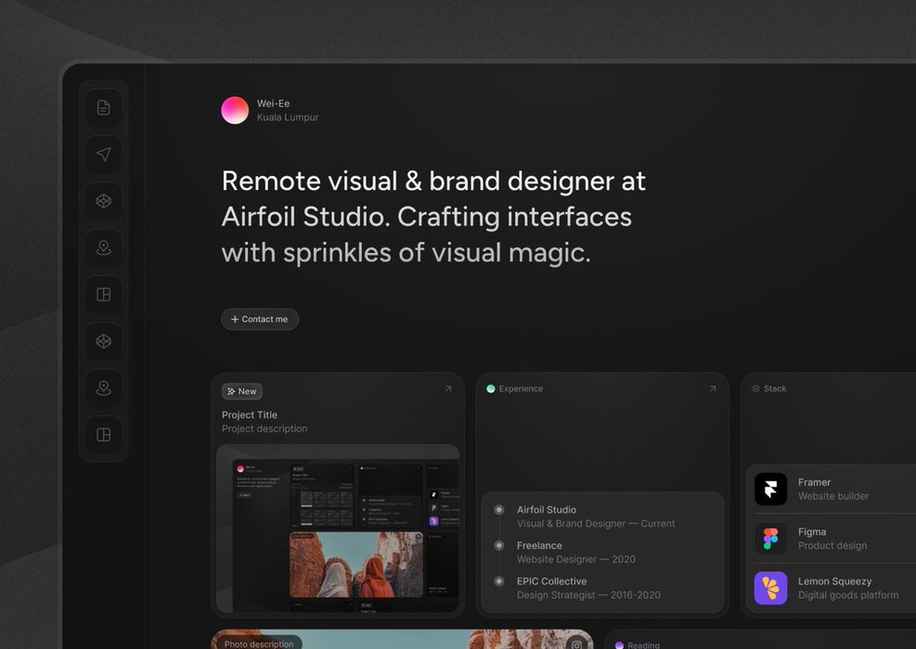Click the Instagram icon on photo card

point(576,643)
